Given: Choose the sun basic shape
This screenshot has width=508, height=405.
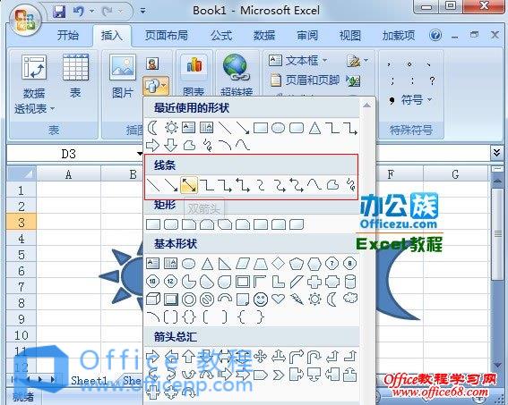Looking at the screenshot, I should pos(314,300).
